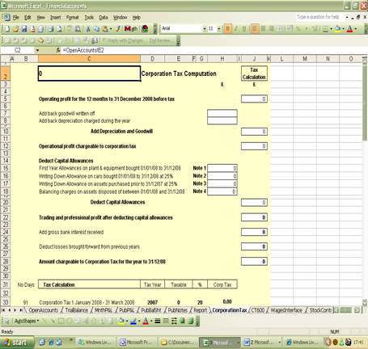Open the Arial font name dropdown

pos(205,28)
